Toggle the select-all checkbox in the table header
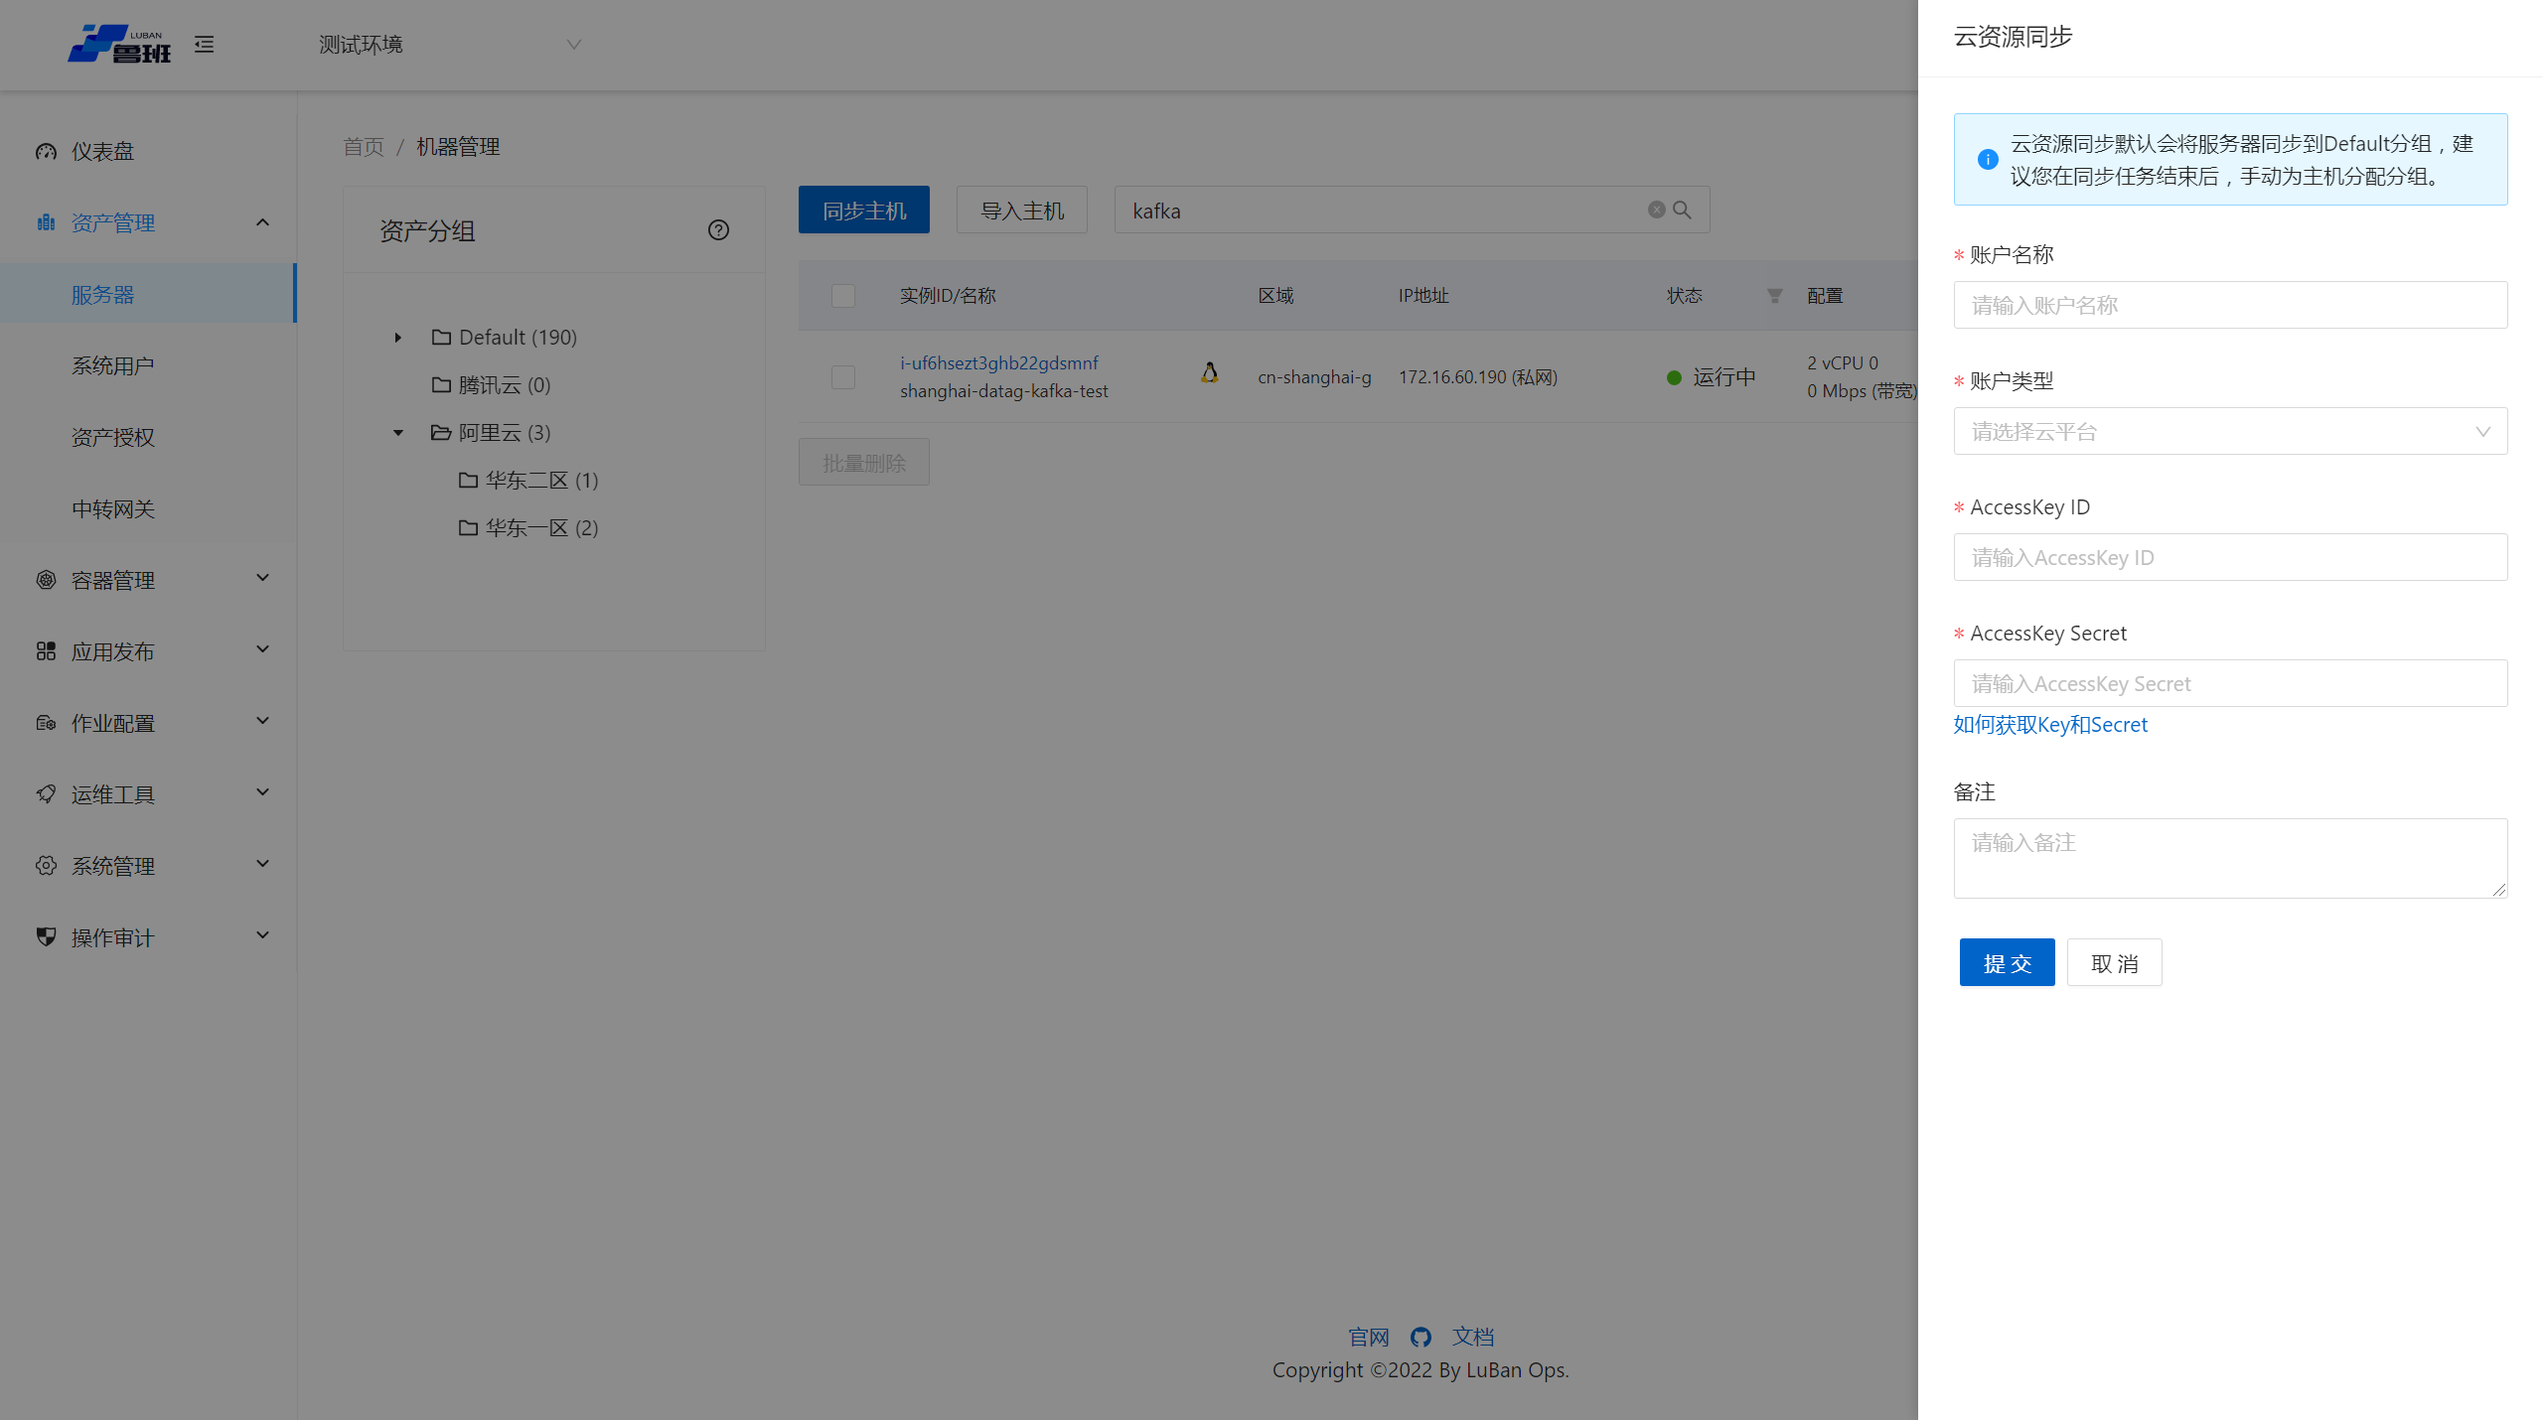The width and height of the screenshot is (2543, 1420). 843,296
